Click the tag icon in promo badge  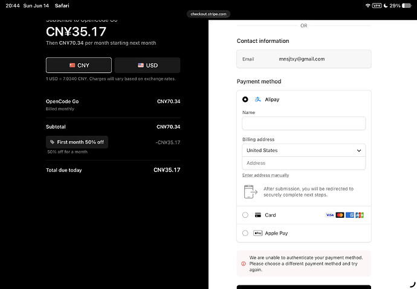click(x=52, y=142)
